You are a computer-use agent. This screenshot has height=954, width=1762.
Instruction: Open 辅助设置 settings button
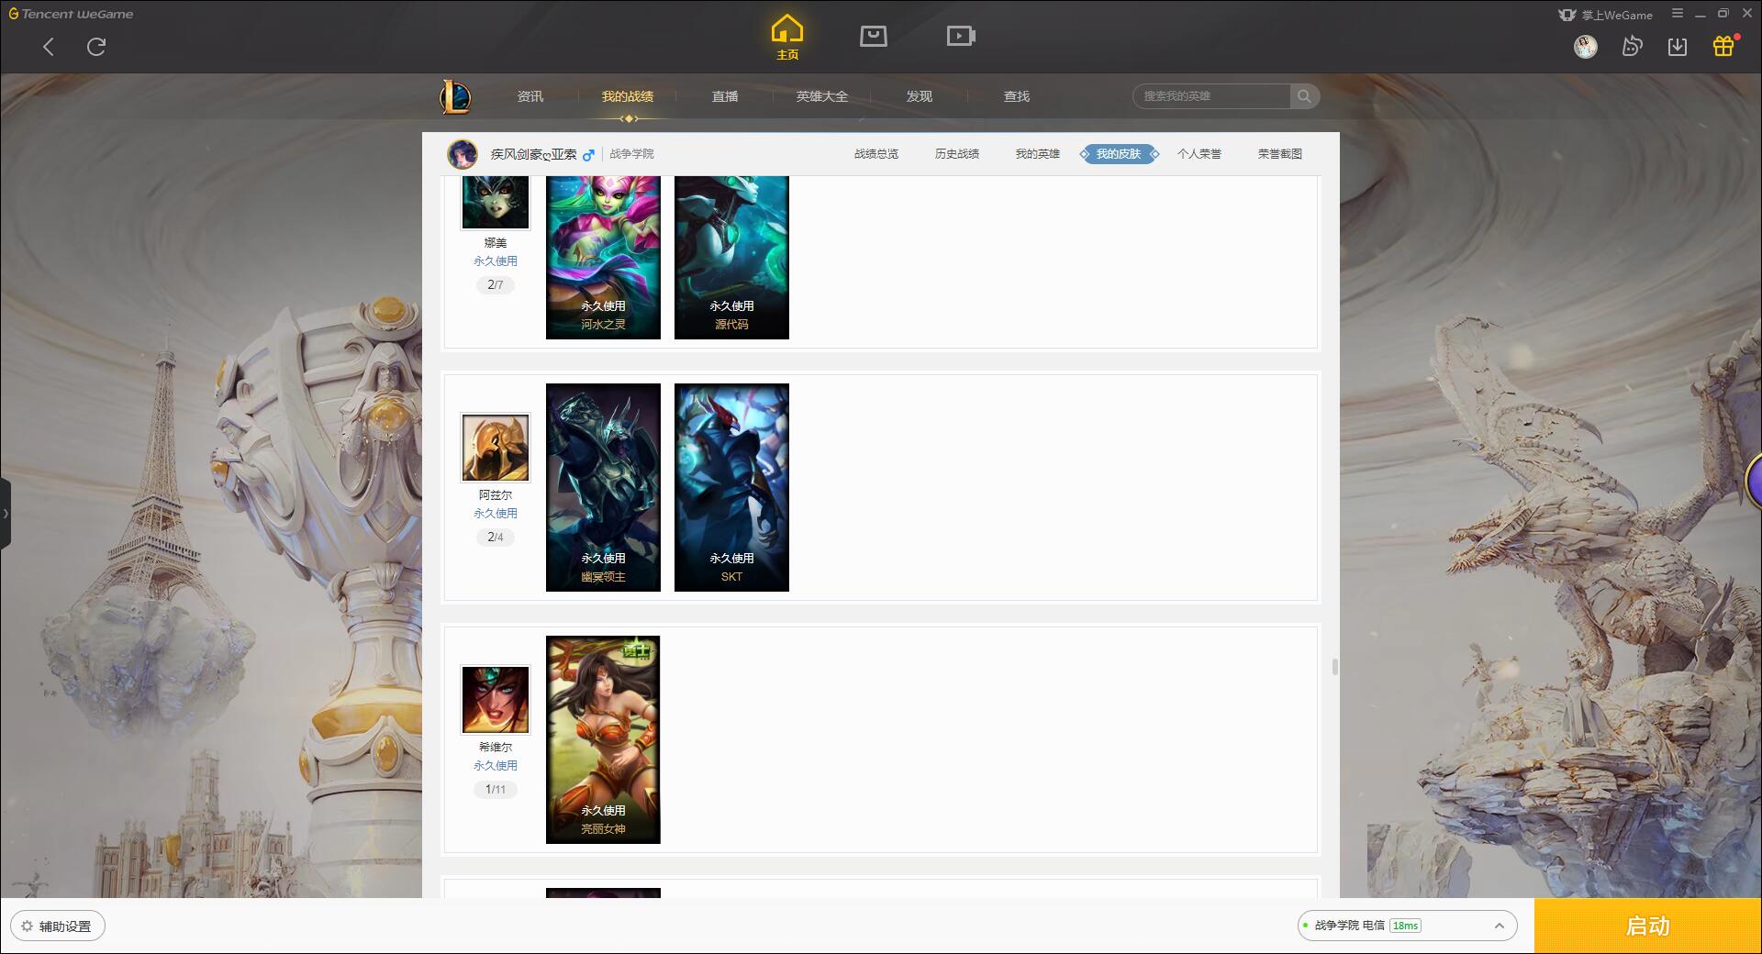click(58, 926)
